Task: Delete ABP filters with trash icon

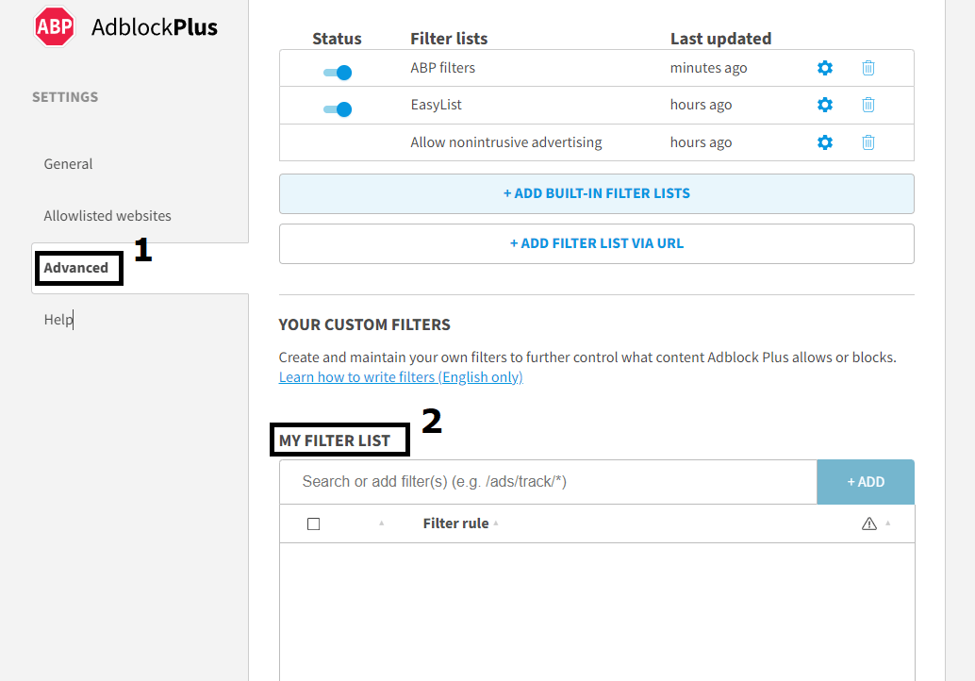Action: point(868,68)
